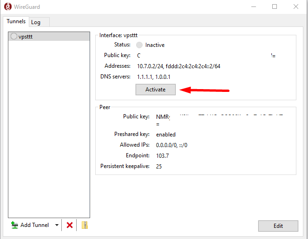
Task: Click the Add Tunnel icon button
Action: (30, 225)
